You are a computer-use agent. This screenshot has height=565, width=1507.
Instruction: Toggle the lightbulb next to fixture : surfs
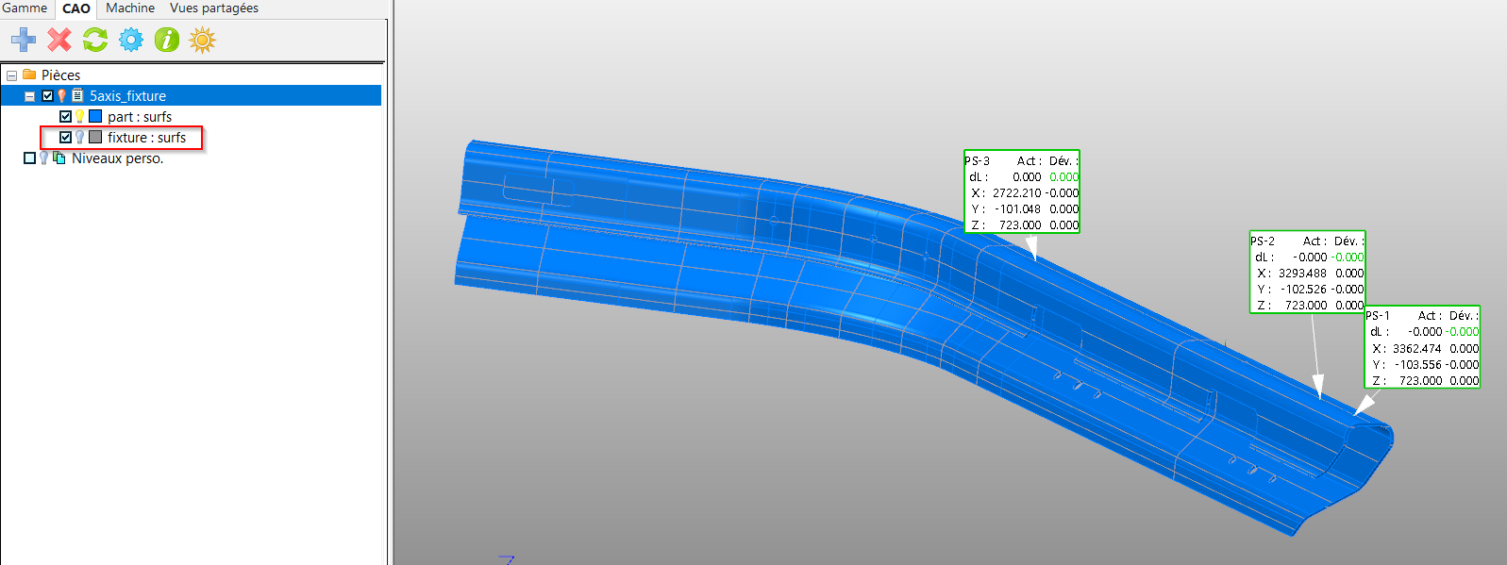[80, 138]
